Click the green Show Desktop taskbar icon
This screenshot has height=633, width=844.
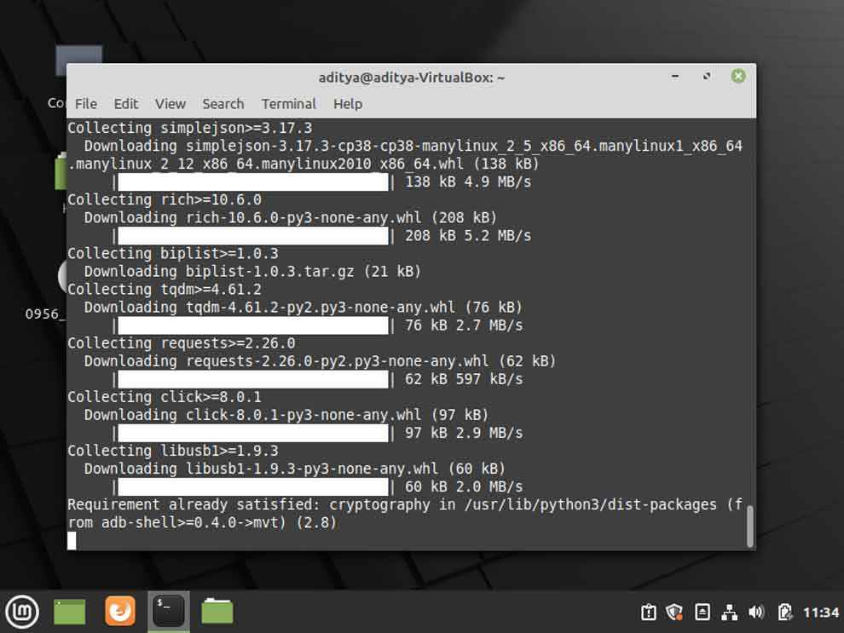(69, 612)
